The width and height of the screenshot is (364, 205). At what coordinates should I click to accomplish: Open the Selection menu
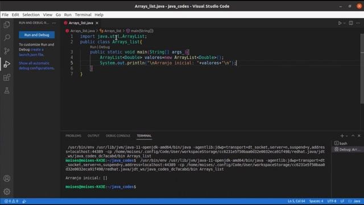(x=31, y=15)
